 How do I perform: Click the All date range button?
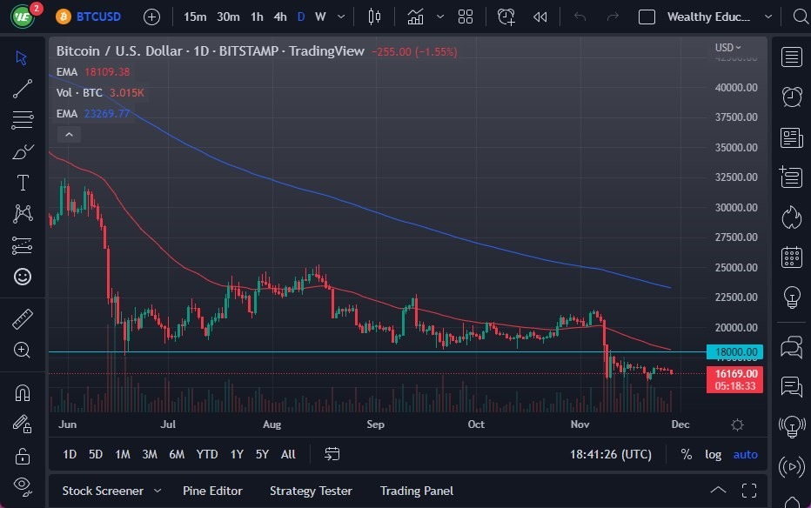click(x=288, y=454)
